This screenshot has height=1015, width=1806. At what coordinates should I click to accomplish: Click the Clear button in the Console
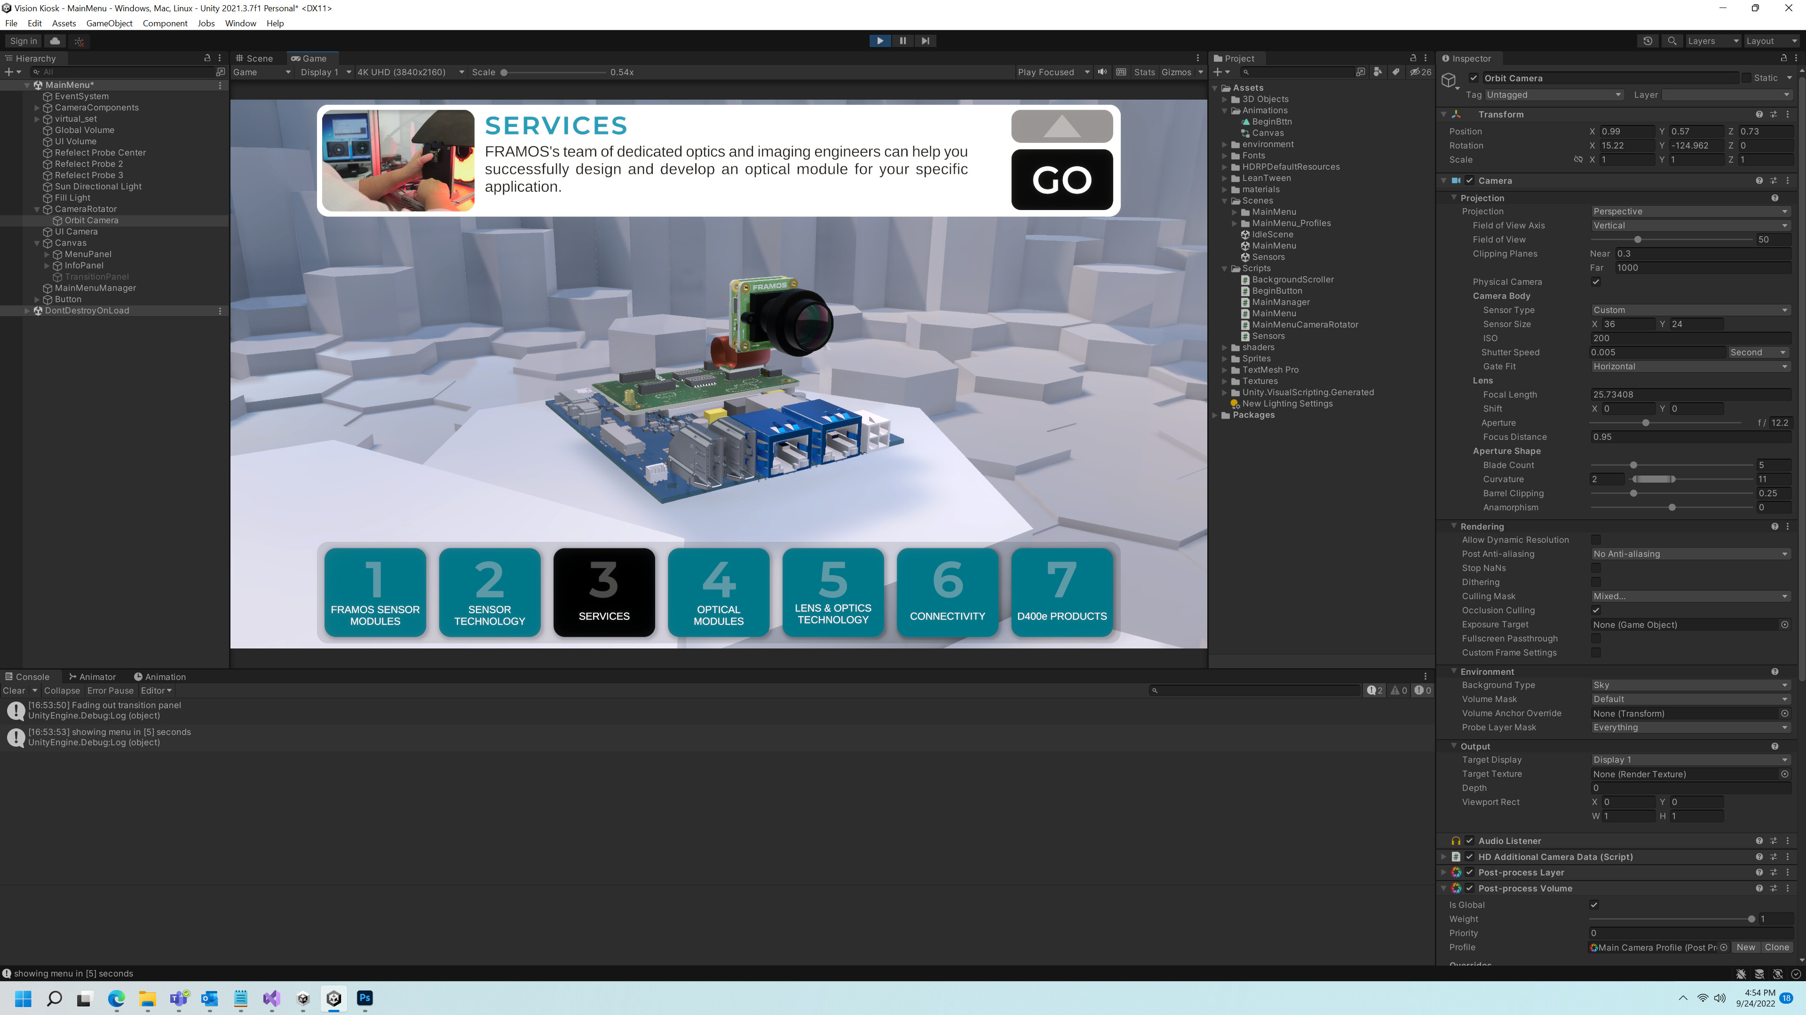[x=15, y=691]
